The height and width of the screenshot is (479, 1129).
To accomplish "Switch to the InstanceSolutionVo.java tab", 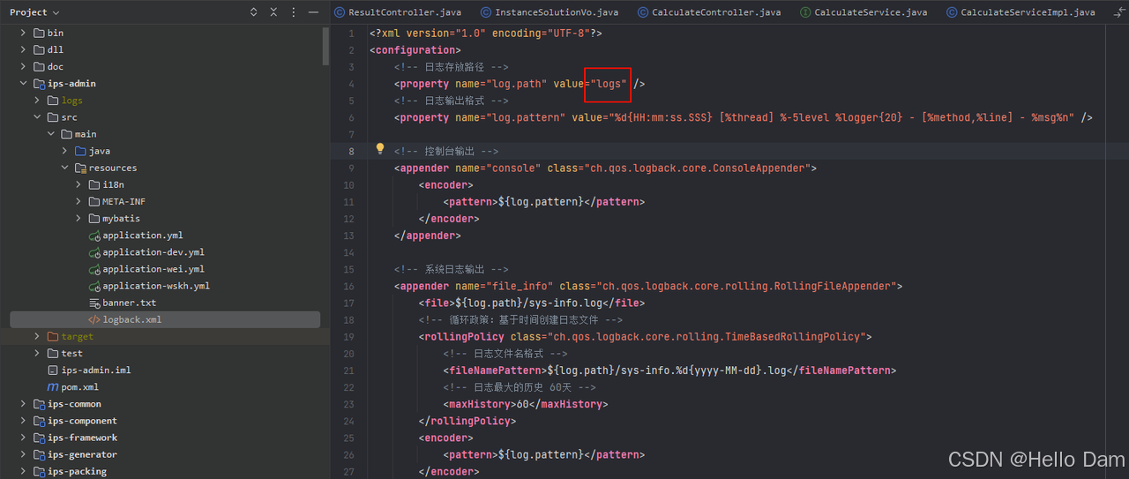I will [549, 12].
